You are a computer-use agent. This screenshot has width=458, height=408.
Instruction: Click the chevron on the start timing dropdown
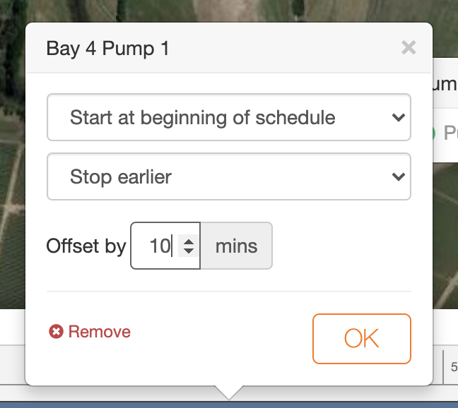click(398, 118)
